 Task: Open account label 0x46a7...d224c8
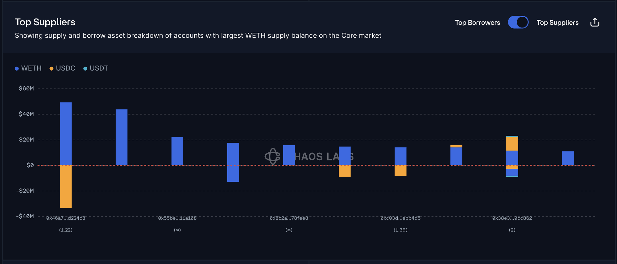[66, 218]
